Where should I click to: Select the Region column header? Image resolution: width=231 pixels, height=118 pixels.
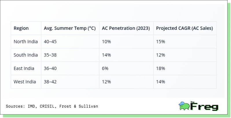(x=21, y=28)
